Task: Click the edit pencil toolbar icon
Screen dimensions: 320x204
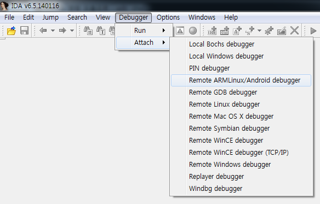Action: tap(282, 31)
